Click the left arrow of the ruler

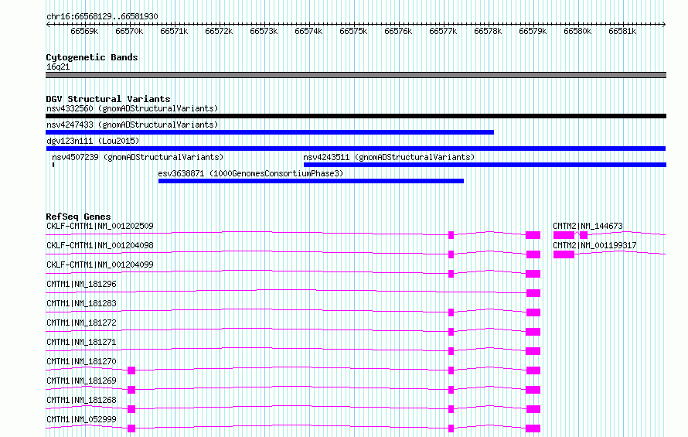48,24
